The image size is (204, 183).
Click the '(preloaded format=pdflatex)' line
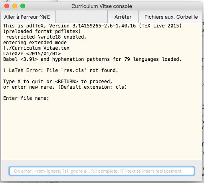[42, 31]
